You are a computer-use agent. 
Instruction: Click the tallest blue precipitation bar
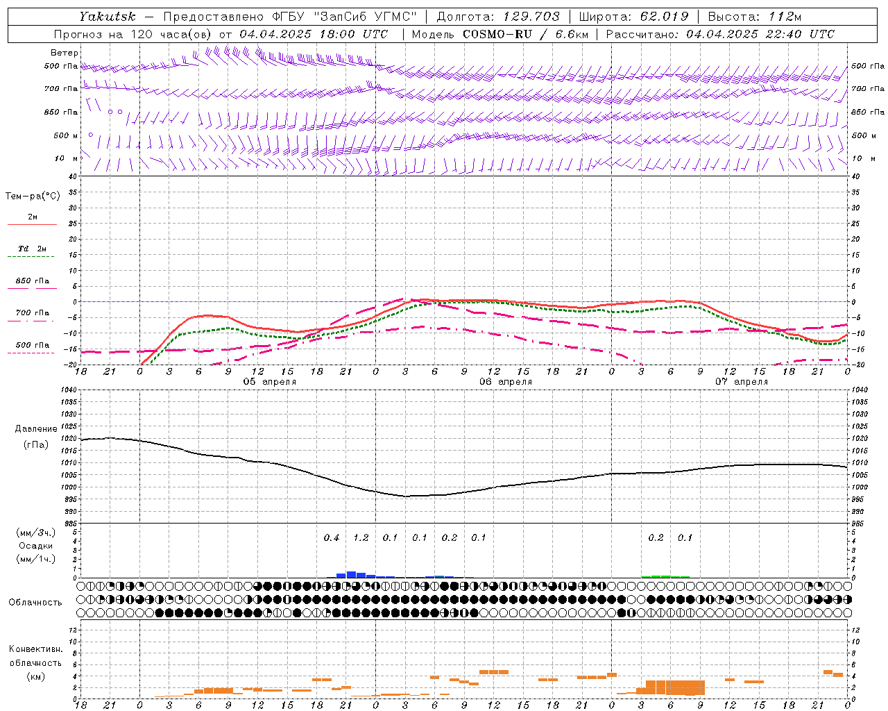(x=351, y=574)
